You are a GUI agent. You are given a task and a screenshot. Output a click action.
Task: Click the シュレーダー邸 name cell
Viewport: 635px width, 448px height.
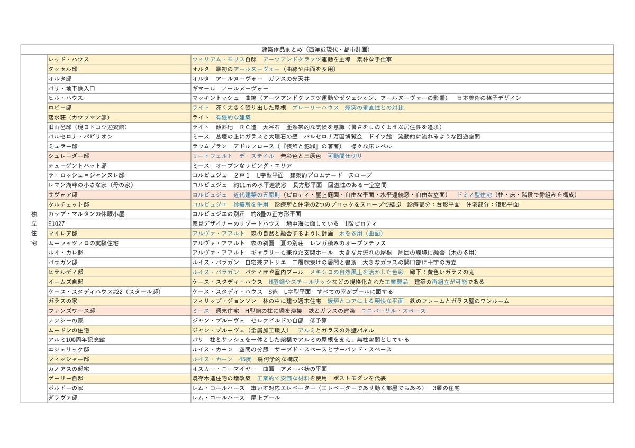[119, 156]
